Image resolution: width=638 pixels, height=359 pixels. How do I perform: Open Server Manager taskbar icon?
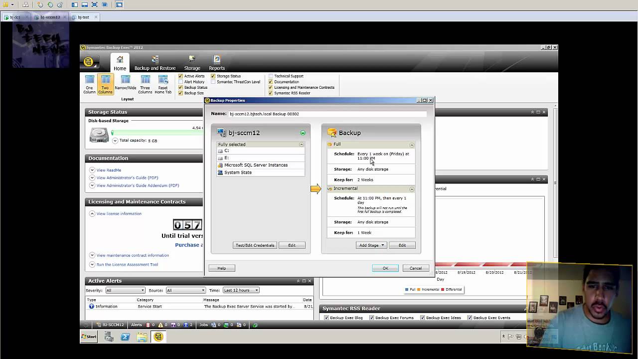point(109,337)
